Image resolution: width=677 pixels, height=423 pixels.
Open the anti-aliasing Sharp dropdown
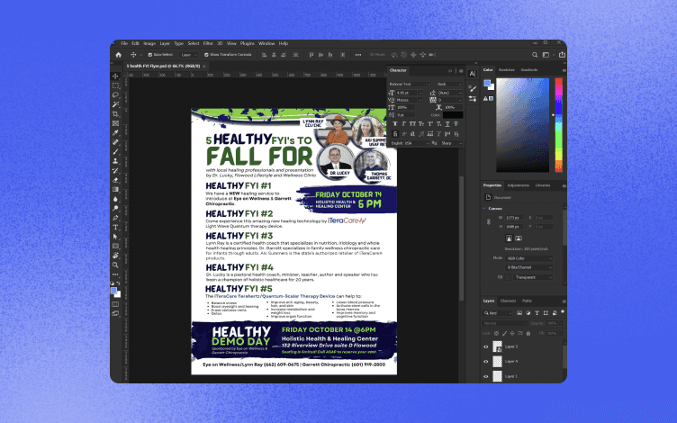click(451, 143)
